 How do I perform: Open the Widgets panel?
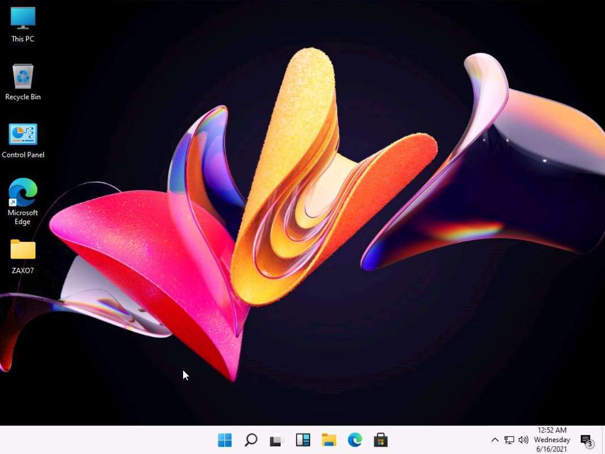303,440
